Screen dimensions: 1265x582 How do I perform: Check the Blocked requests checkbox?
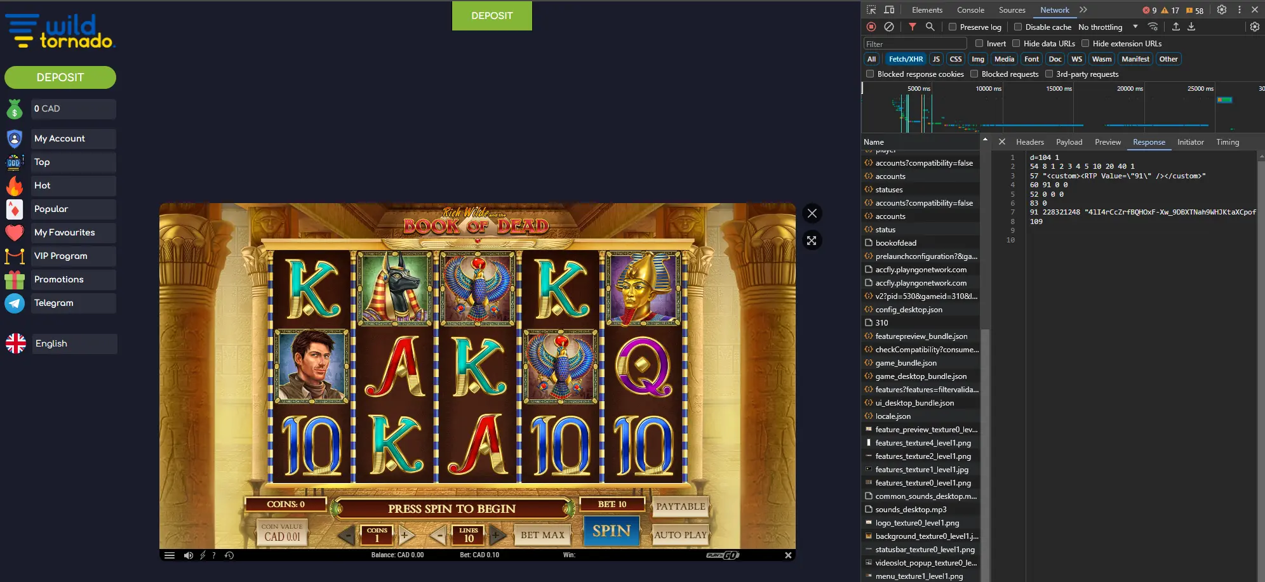click(974, 74)
